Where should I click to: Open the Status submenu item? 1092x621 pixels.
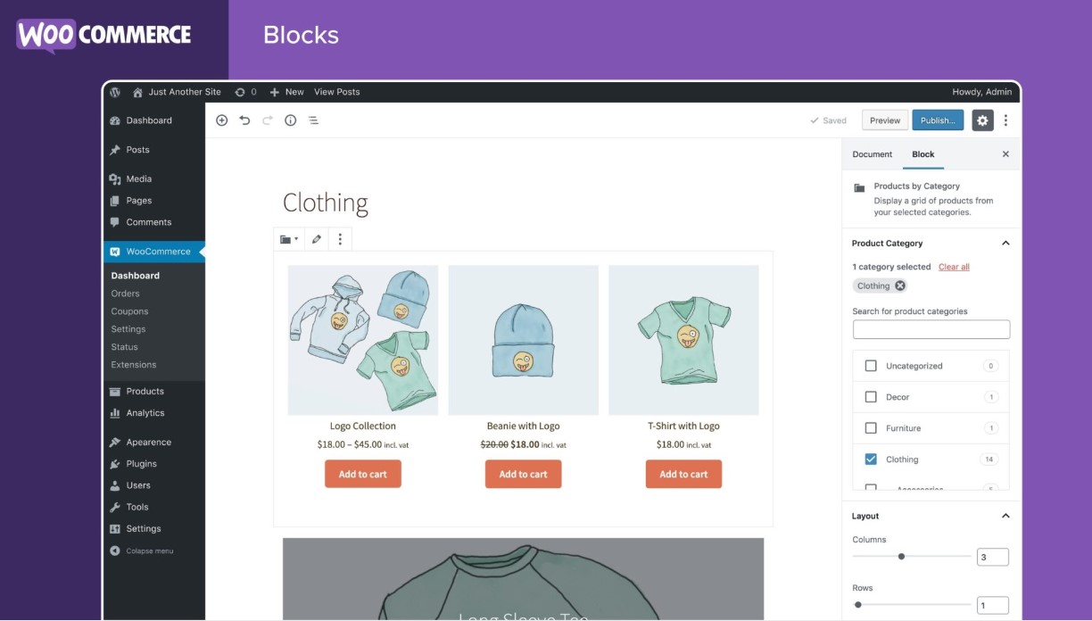tap(124, 347)
